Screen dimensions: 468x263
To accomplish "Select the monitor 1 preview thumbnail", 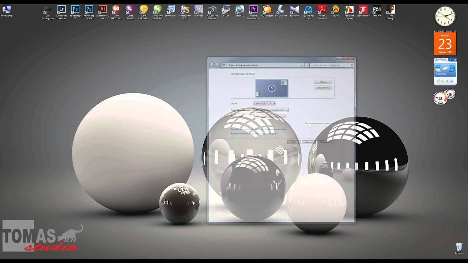I will pyautogui.click(x=272, y=88).
